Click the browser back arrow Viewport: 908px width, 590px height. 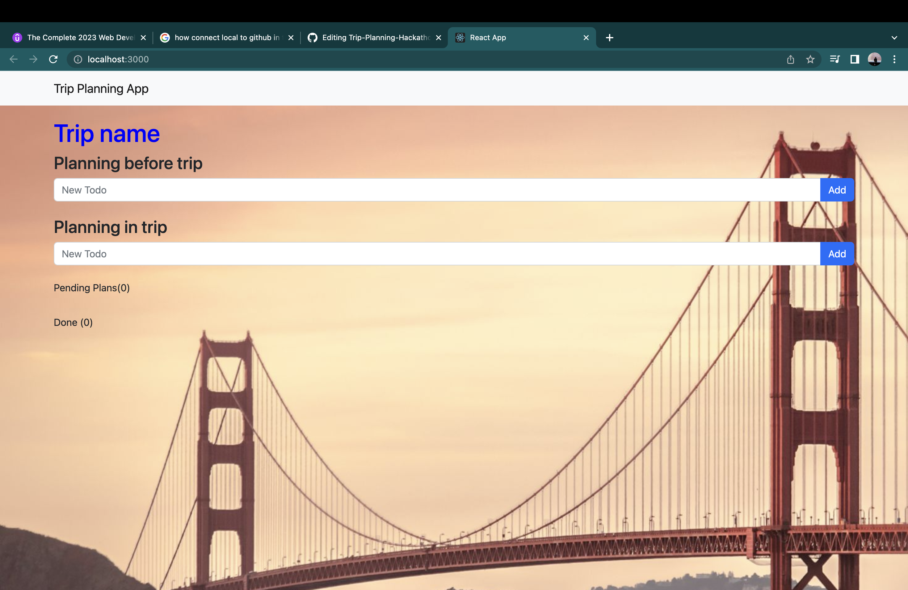pyautogui.click(x=14, y=59)
